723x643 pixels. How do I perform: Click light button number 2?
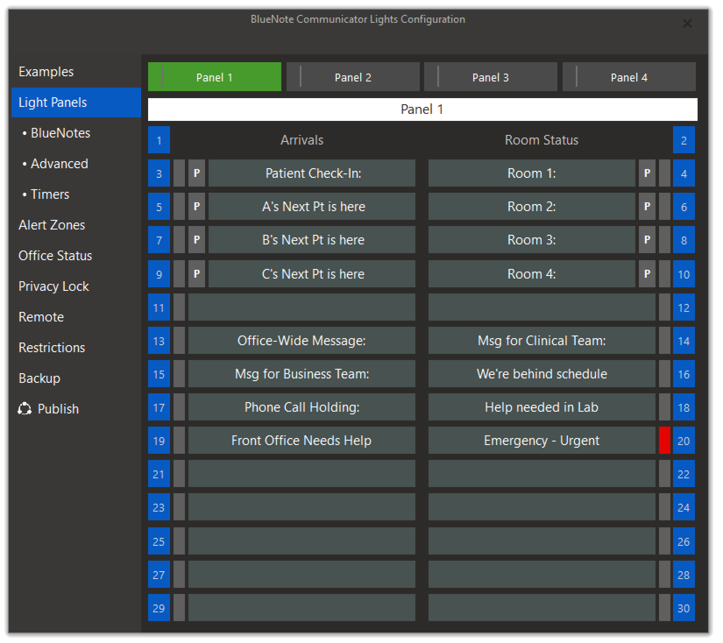coord(684,140)
